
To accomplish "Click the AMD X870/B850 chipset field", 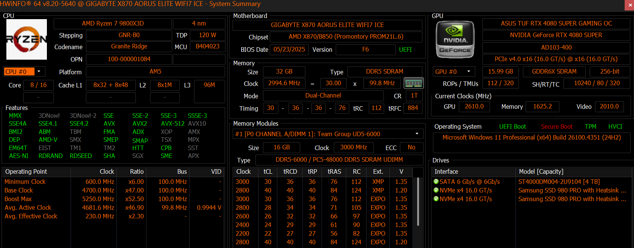I will 346,37.
